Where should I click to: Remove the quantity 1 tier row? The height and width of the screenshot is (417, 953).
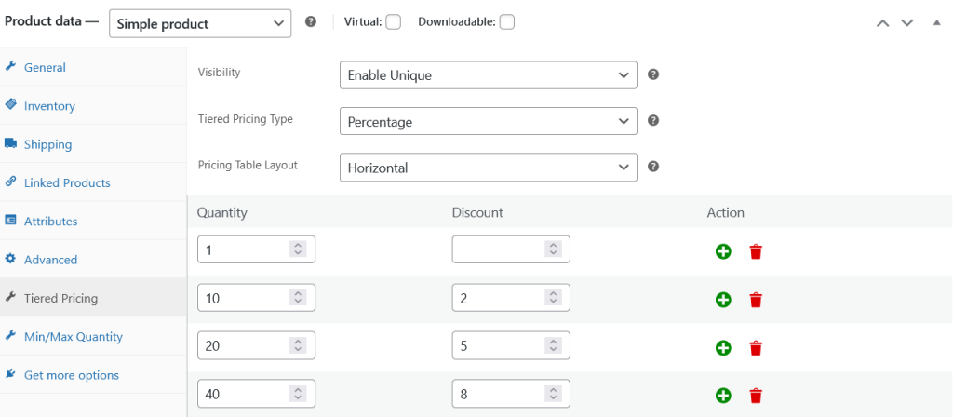[756, 251]
